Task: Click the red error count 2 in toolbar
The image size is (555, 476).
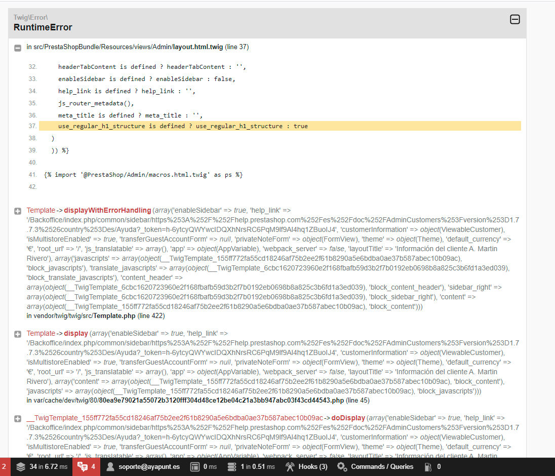Action: [5, 467]
